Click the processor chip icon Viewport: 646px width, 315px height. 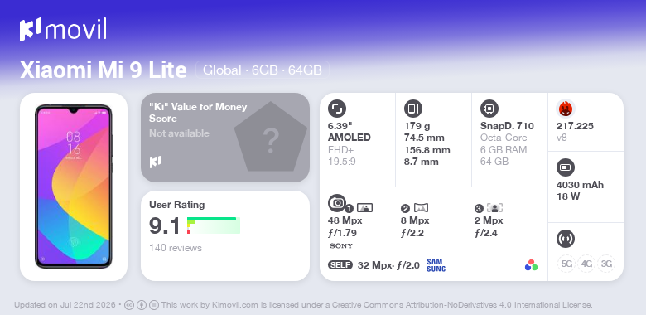[x=489, y=109]
